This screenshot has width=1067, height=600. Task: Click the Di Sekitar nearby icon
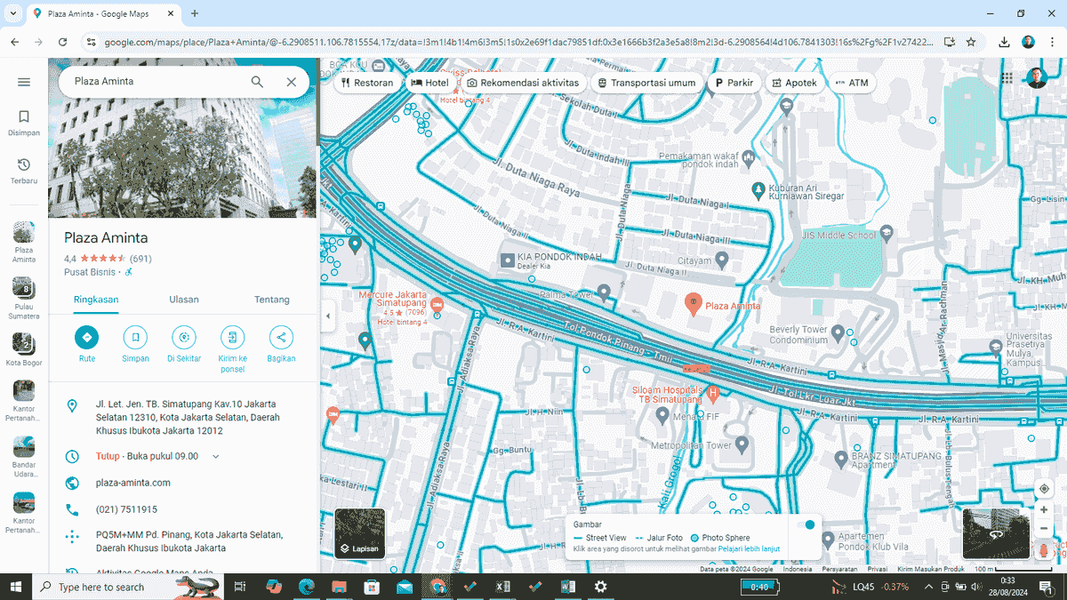tap(184, 338)
